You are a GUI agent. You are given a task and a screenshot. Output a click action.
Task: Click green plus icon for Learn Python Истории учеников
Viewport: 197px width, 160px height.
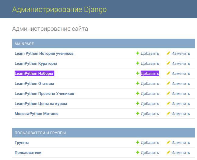point(138,53)
